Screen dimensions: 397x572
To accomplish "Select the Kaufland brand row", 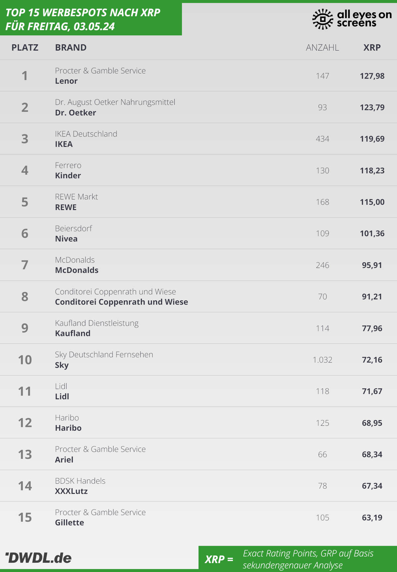I will pos(198,328).
